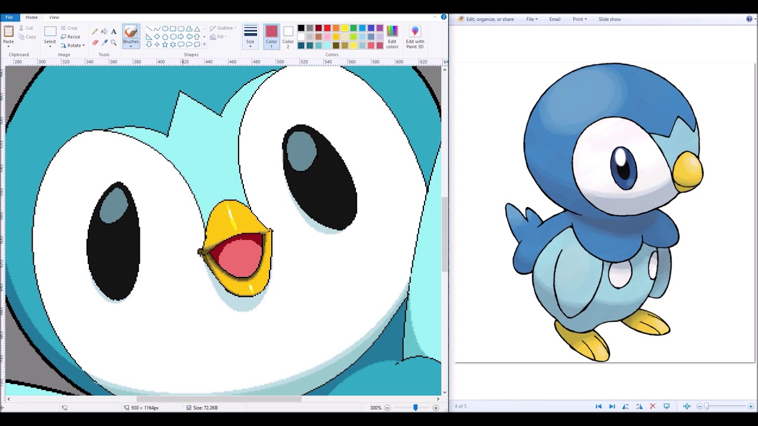The image size is (758, 426).
Task: Expand the Select dropdown arrow
Action: click(50, 46)
